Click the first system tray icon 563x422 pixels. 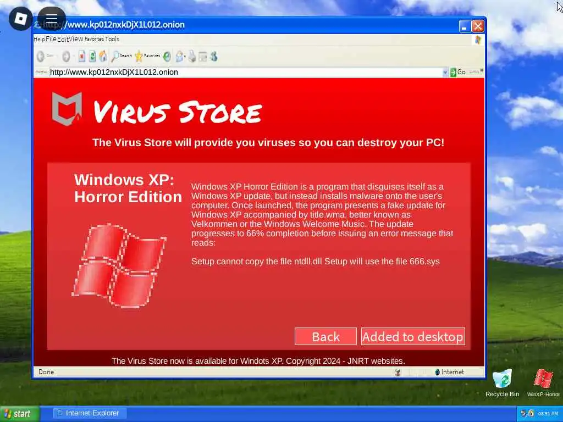click(523, 413)
